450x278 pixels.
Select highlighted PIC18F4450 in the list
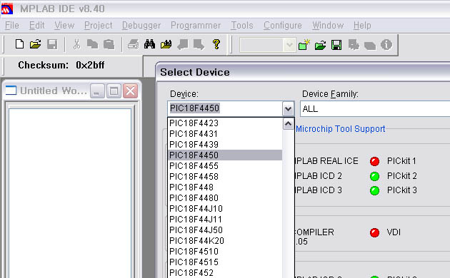[225, 155]
